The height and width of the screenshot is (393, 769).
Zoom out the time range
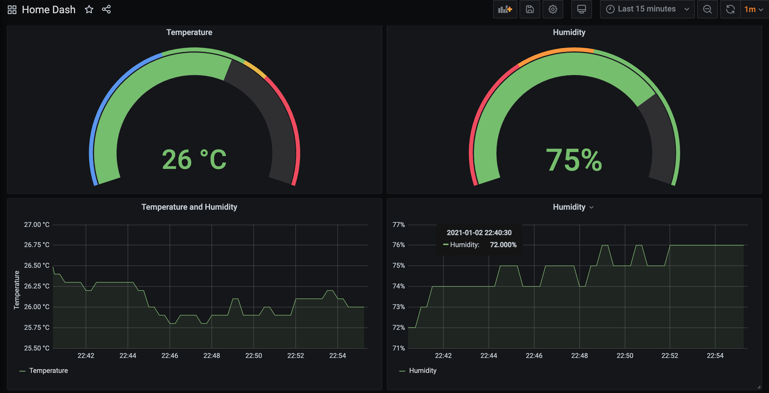708,9
